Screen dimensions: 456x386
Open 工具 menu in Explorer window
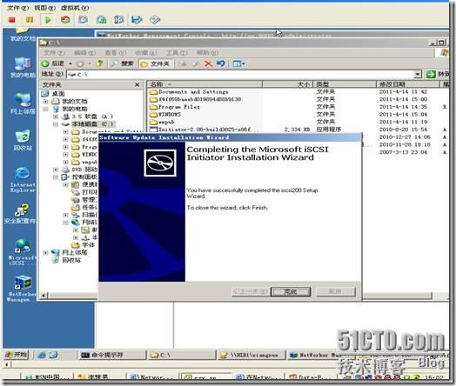pyautogui.click(x=177, y=53)
